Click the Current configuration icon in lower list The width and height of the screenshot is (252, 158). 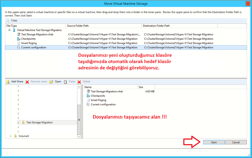point(88,104)
